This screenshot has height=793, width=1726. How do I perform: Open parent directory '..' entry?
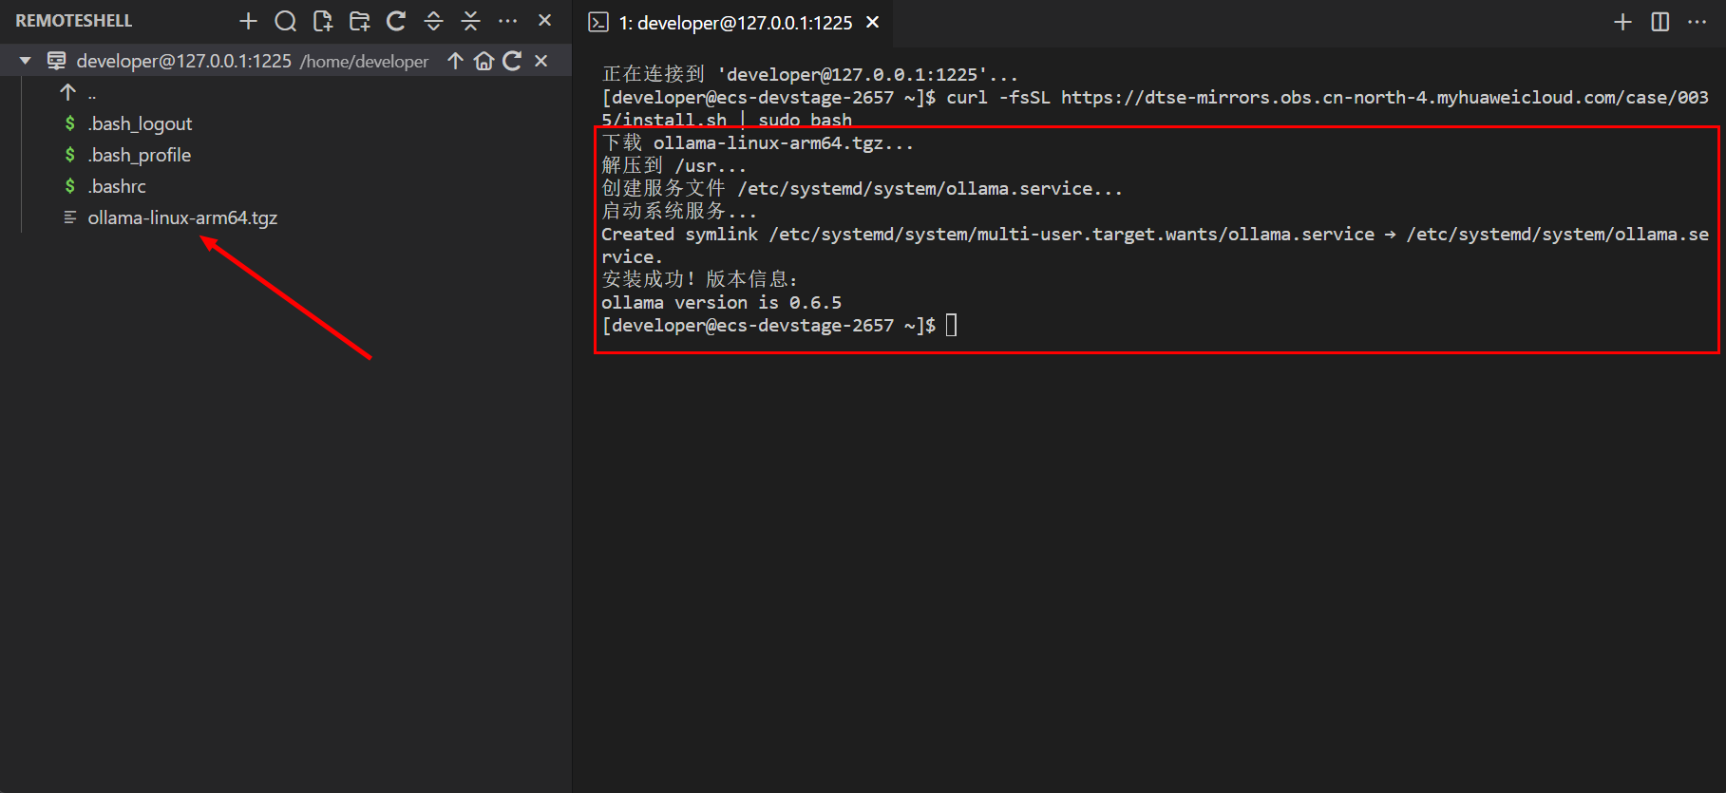pyautogui.click(x=91, y=93)
